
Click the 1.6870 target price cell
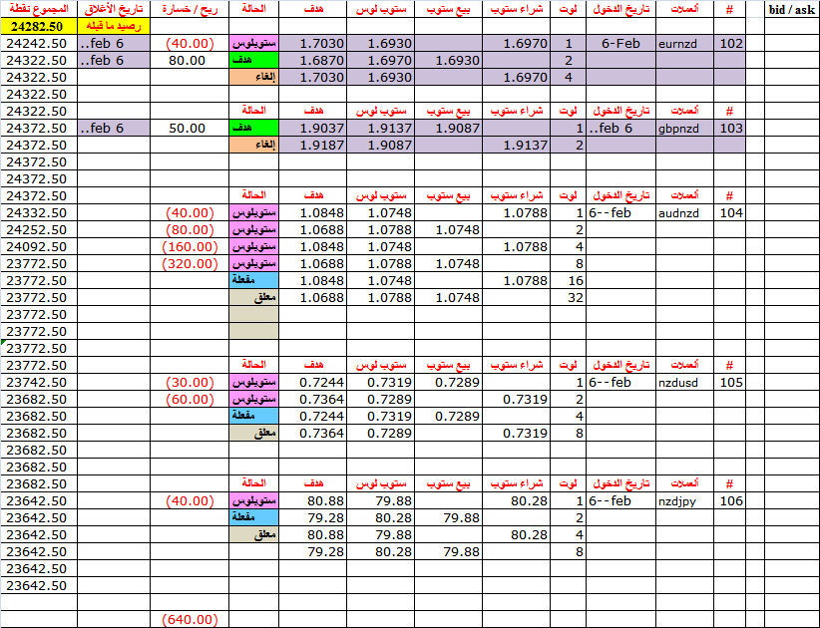[x=313, y=61]
